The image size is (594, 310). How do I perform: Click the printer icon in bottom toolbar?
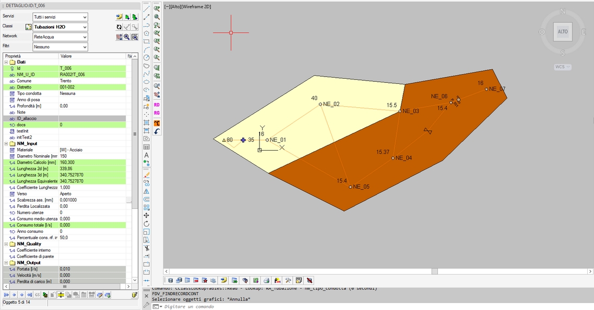[x=266, y=280]
